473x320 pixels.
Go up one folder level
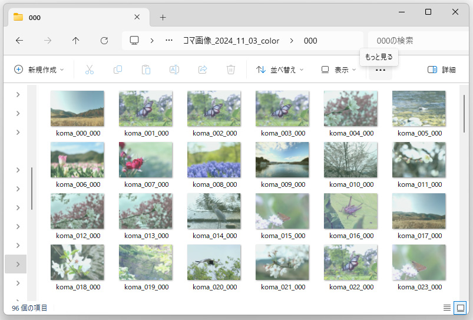(x=76, y=41)
